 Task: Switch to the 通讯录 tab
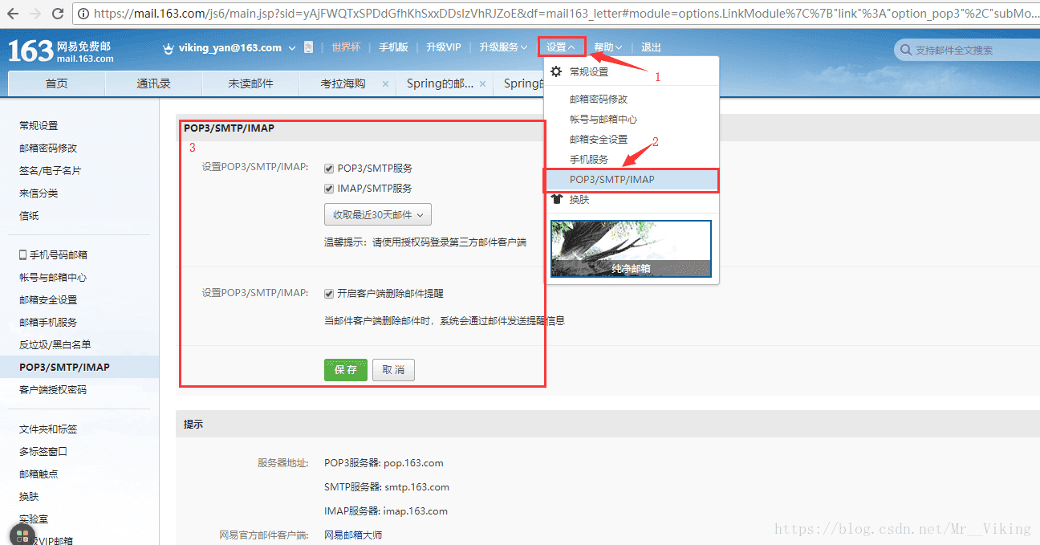pos(153,83)
